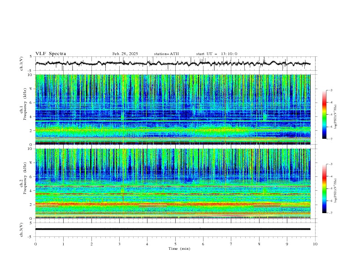Viewport: 355px width, 274px height.
Task: Click the "-7" tick on ch.2 color bar
Action: (330, 213)
